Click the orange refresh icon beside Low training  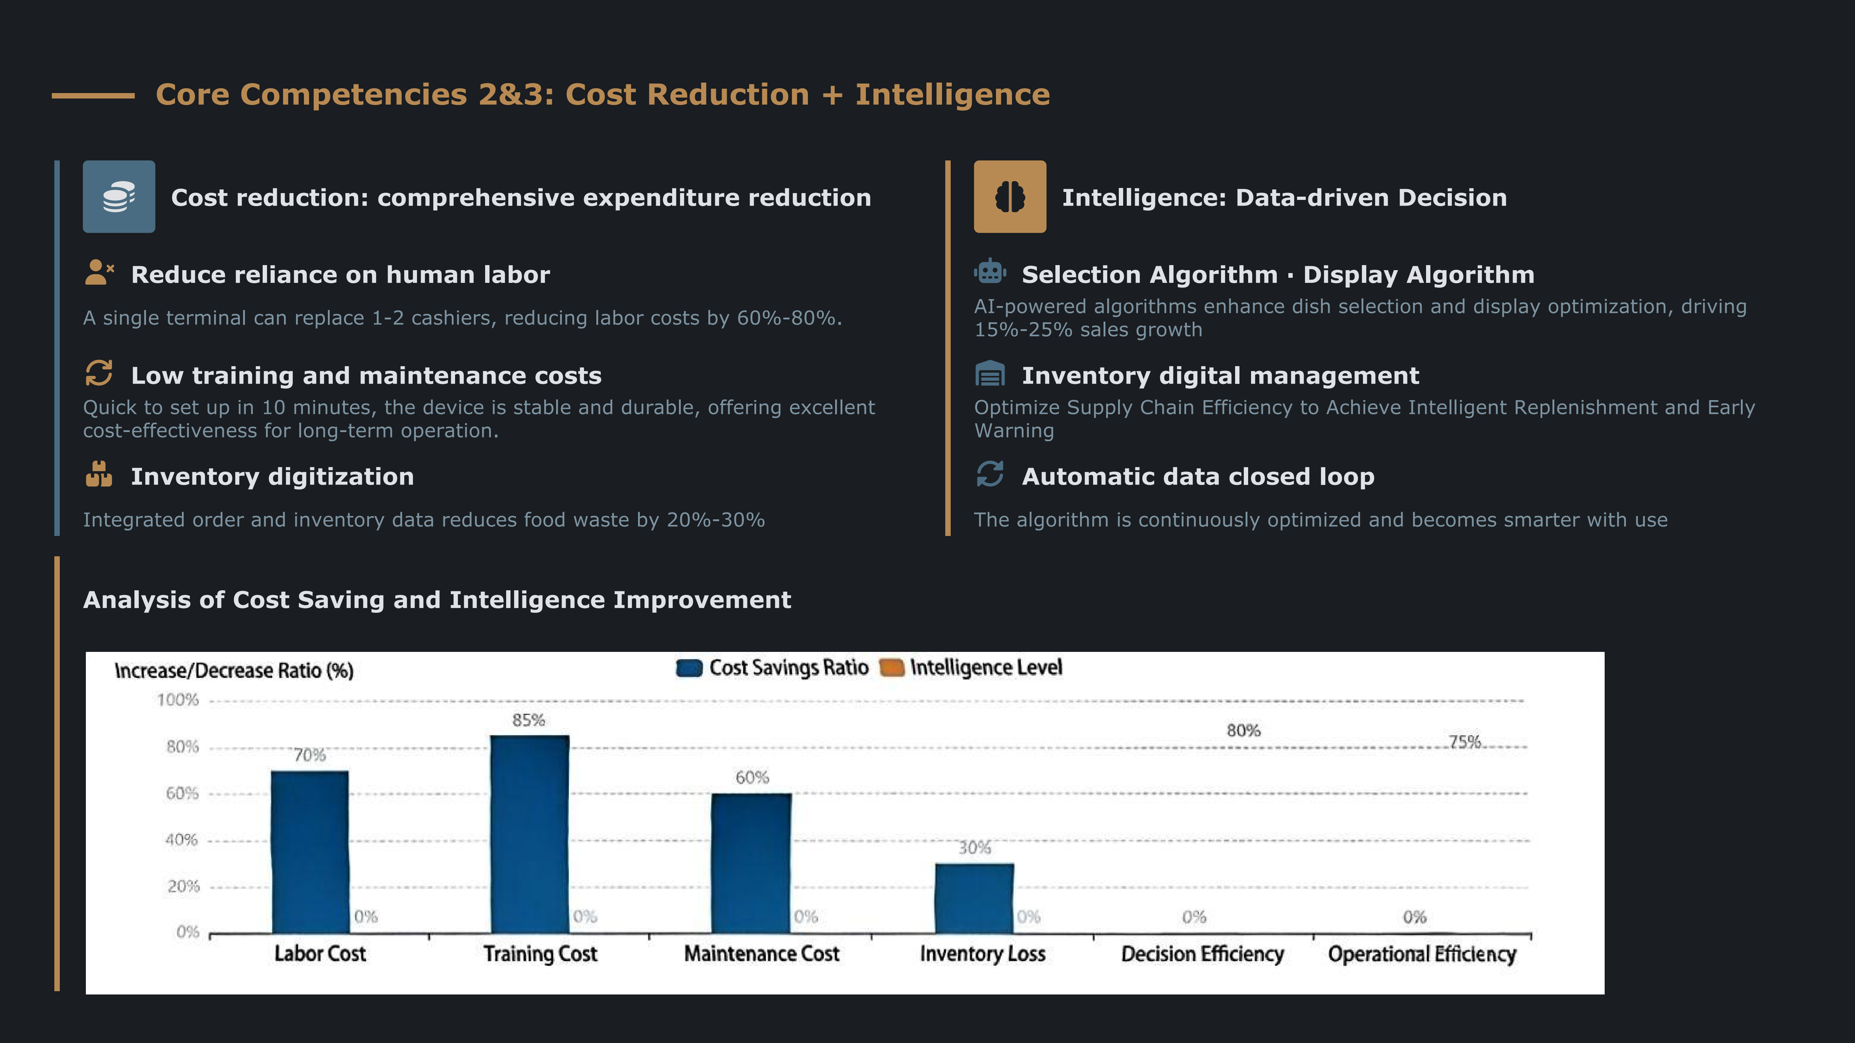pos(99,374)
